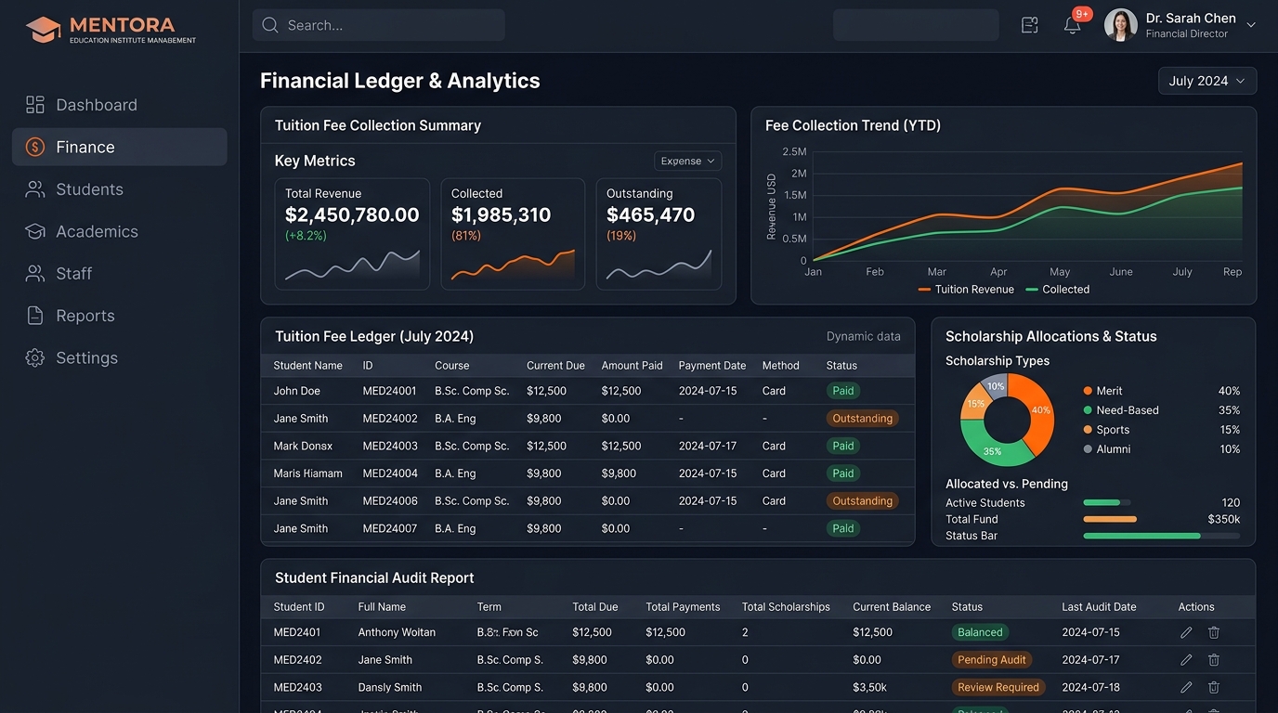This screenshot has width=1278, height=713.
Task: Click the Pending Audit status badge
Action: point(992,660)
